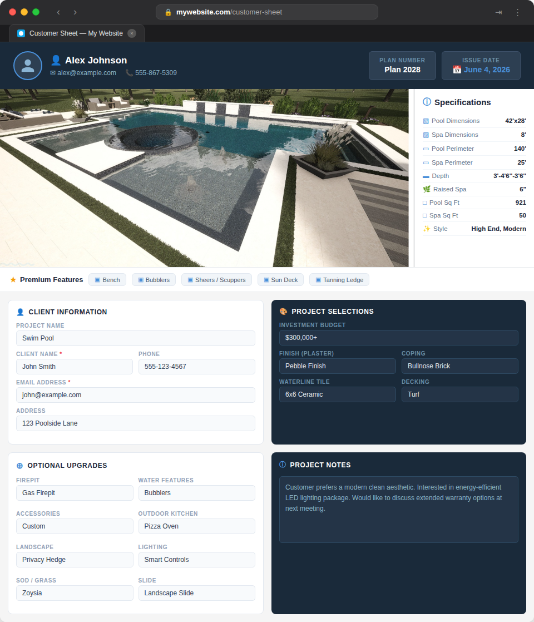Click the Spa Perimeter row icon
This screenshot has height=622, width=534.
(426, 162)
